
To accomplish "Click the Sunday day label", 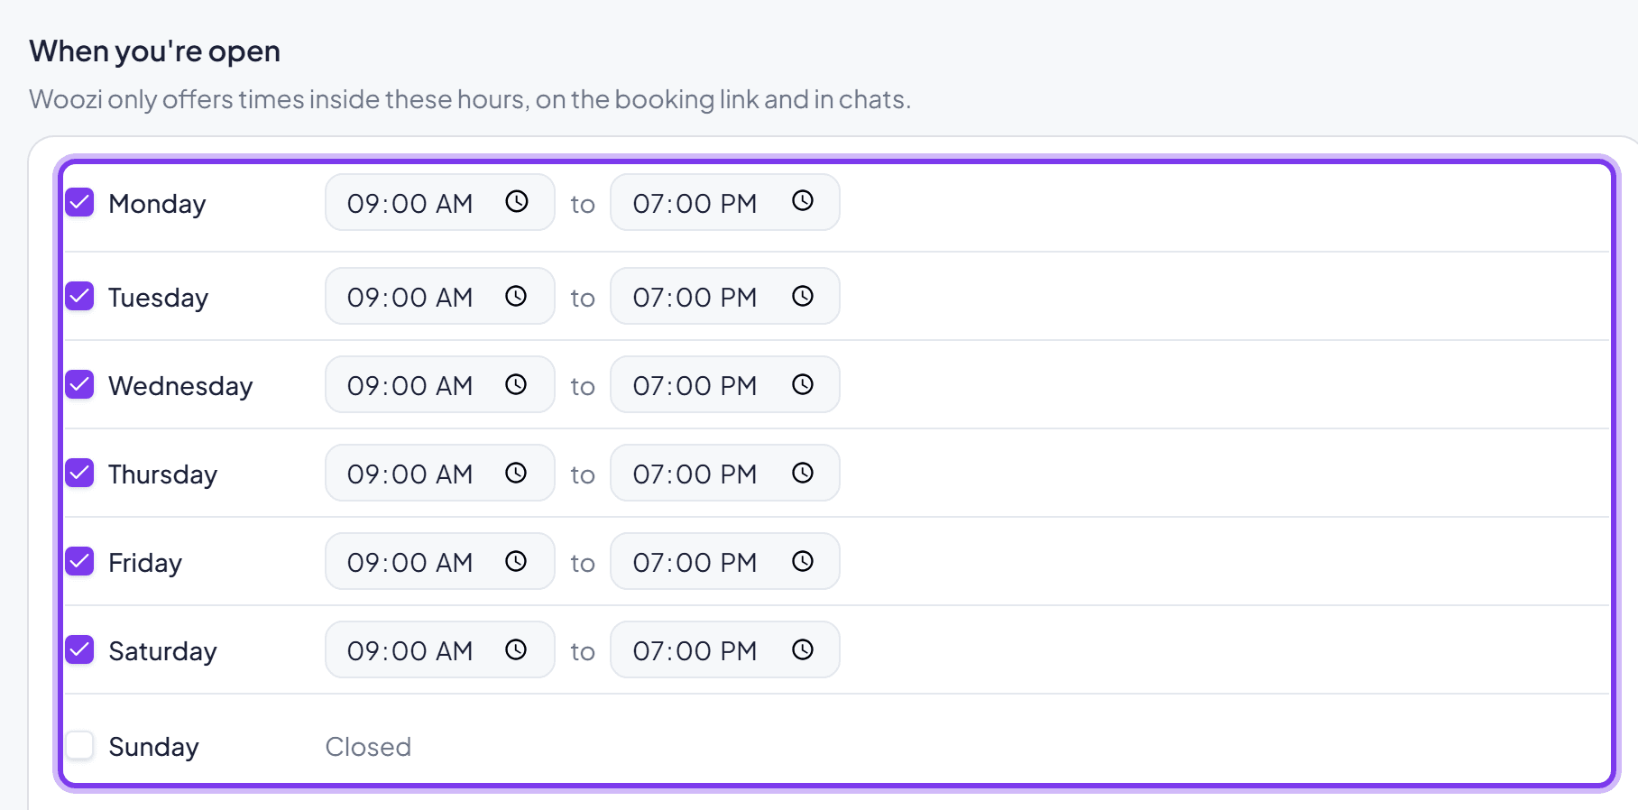I will click(153, 747).
